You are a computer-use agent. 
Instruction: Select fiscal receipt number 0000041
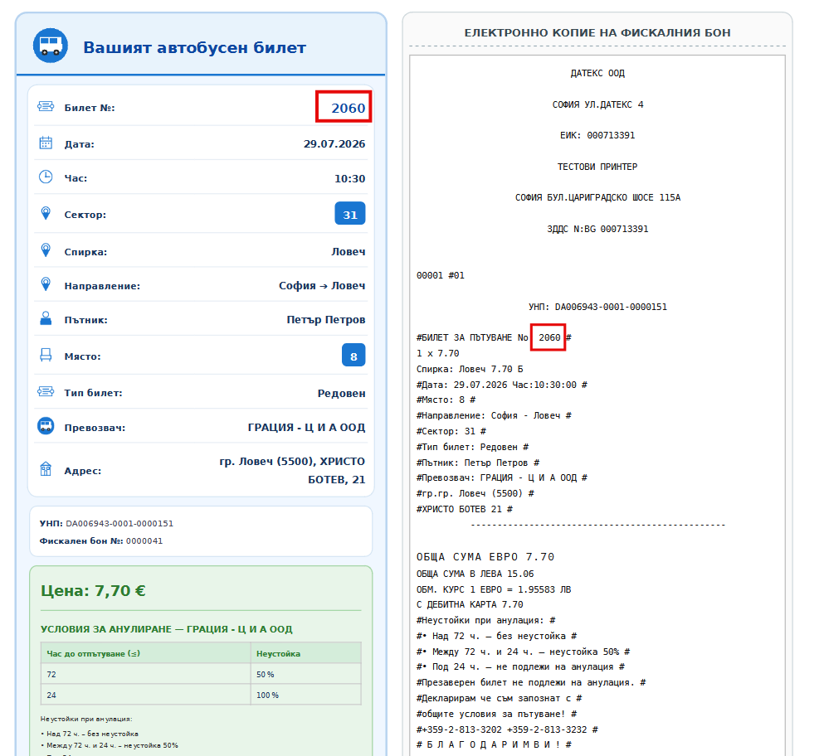click(x=144, y=541)
